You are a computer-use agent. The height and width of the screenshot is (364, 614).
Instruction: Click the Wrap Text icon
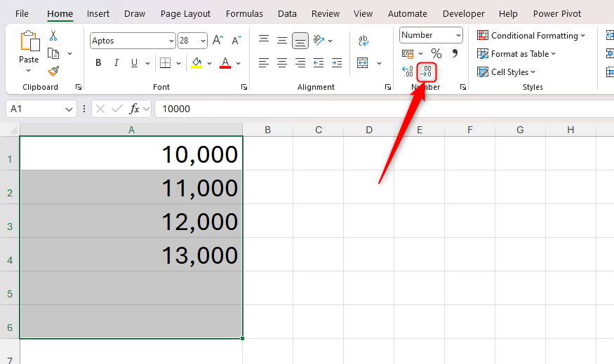point(363,41)
